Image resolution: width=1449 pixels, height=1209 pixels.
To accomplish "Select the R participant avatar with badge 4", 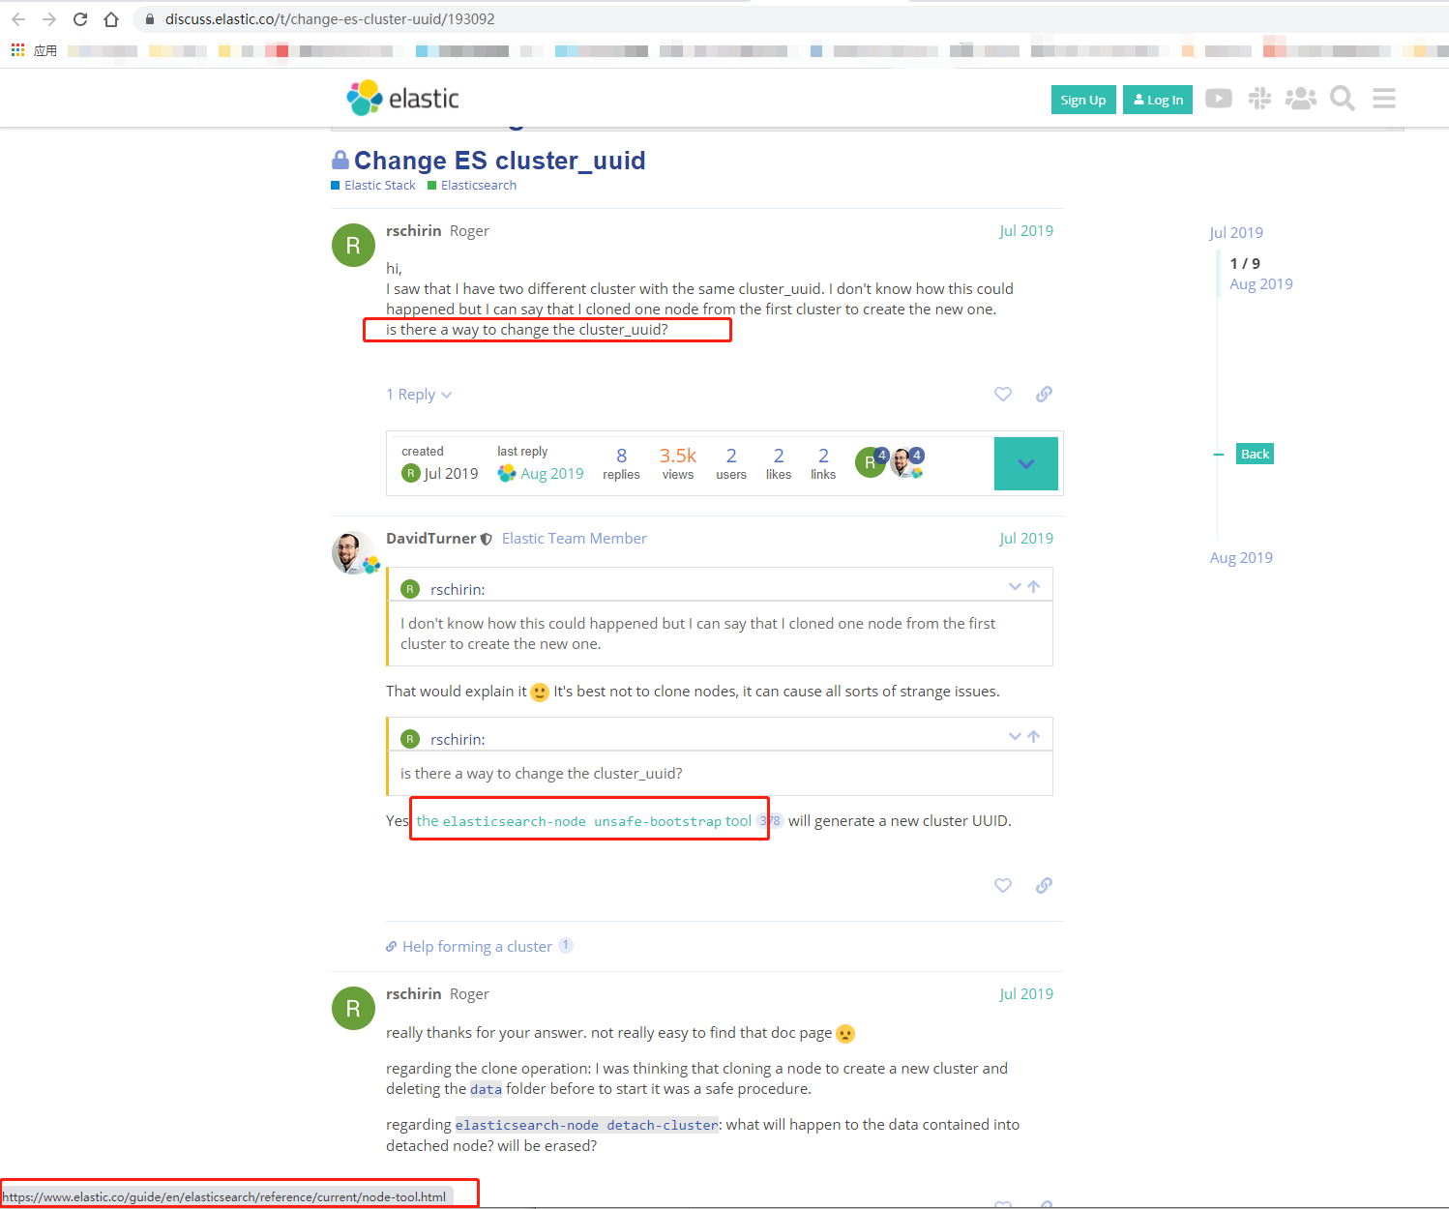I will (871, 462).
